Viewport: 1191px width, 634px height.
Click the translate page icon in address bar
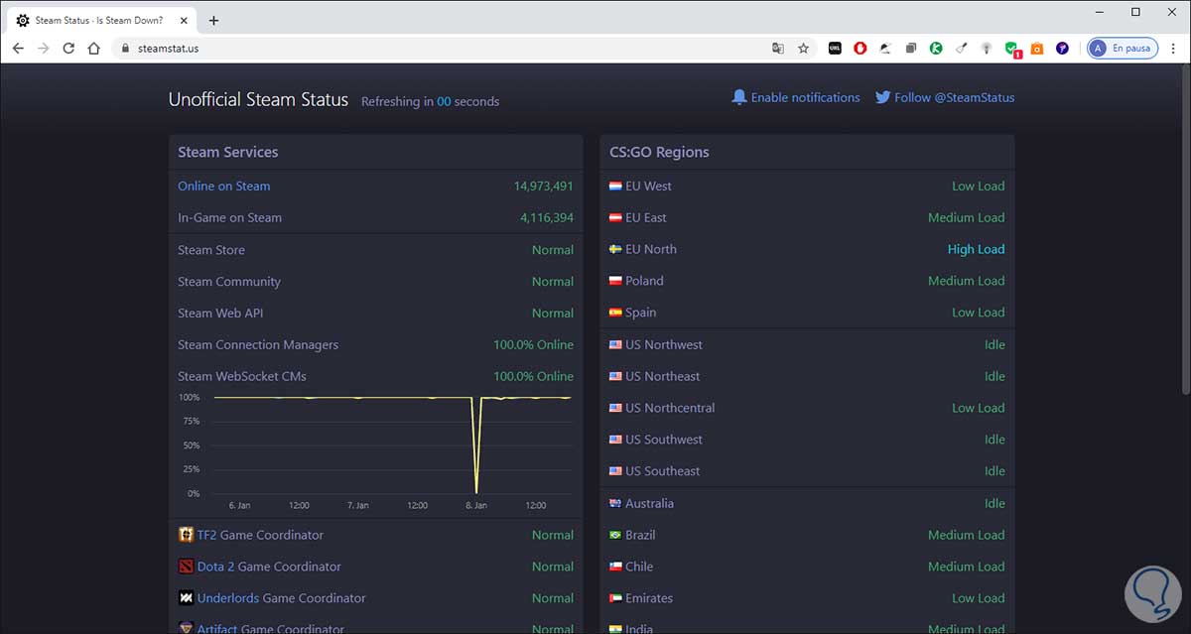coord(778,48)
